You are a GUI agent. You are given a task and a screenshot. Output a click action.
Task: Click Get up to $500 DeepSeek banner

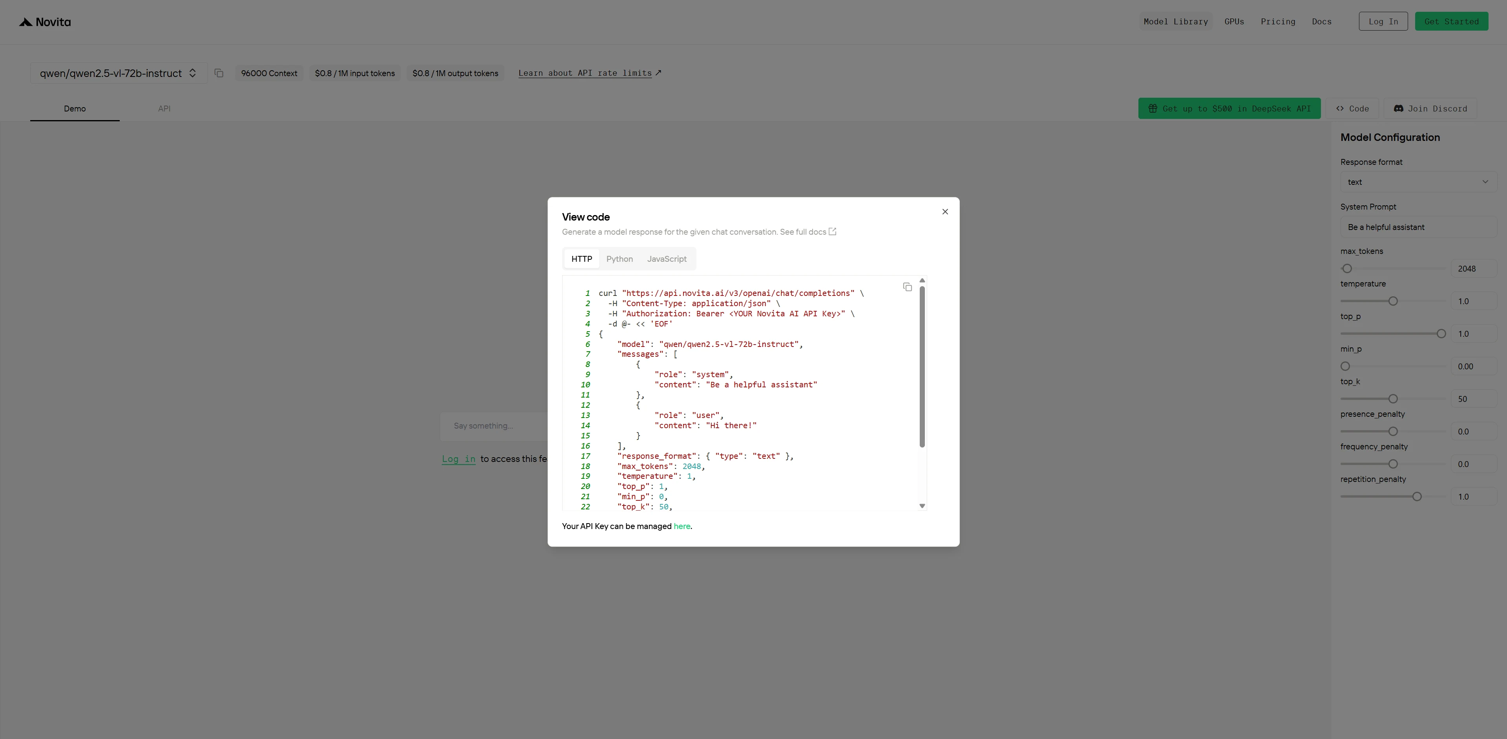(1229, 108)
